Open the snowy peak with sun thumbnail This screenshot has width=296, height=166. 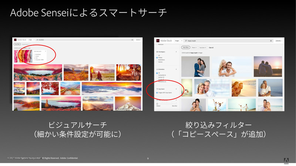tap(128, 104)
